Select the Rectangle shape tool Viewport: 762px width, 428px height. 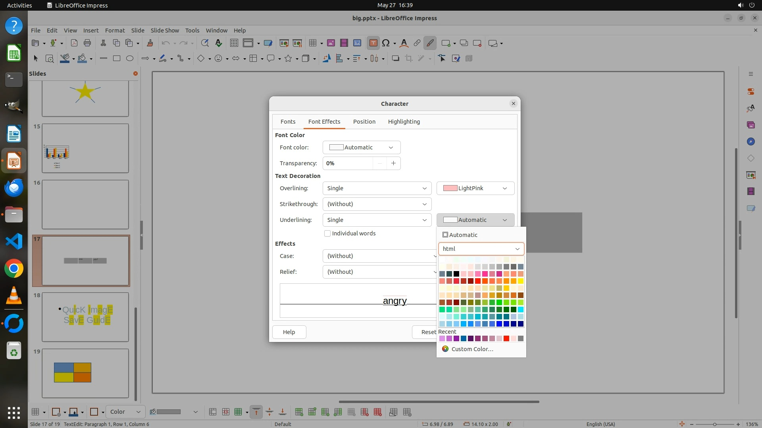point(116,59)
